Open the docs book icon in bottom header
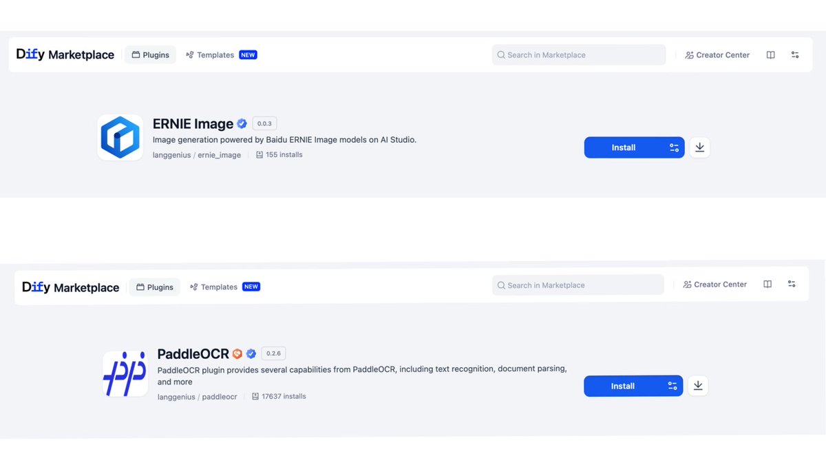Viewport: 826px width, 465px height. pyautogui.click(x=767, y=285)
